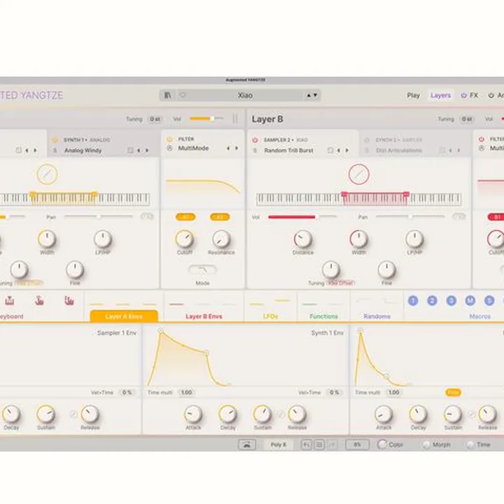The height and width of the screenshot is (504, 504).
Task: Open MultiMode filter type in Layer A
Action: pos(193,148)
